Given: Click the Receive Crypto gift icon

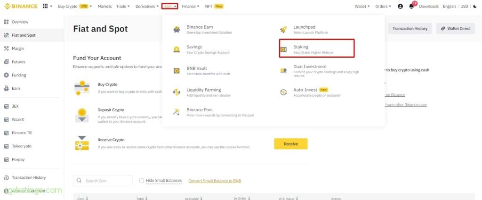Looking at the screenshot, I should coord(82,143).
